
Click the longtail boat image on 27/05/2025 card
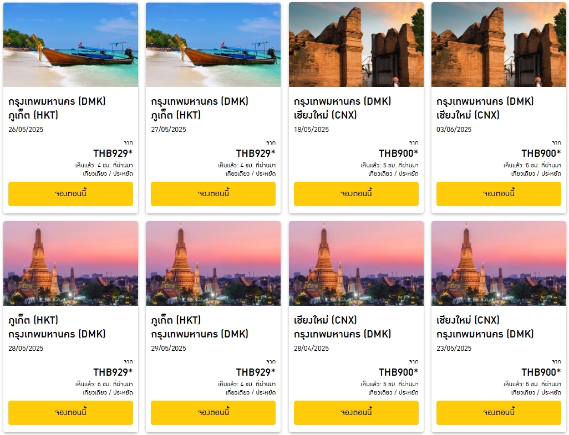(213, 45)
